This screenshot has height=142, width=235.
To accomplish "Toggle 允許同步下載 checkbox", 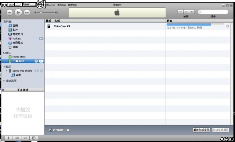I will [x=50, y=130].
